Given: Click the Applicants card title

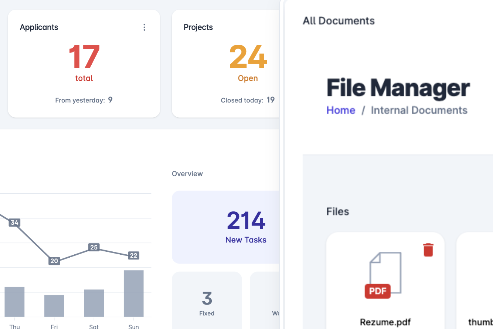Looking at the screenshot, I should click(39, 27).
